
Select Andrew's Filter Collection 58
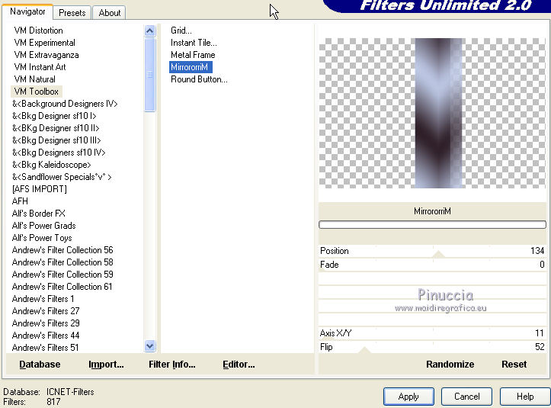click(x=62, y=262)
